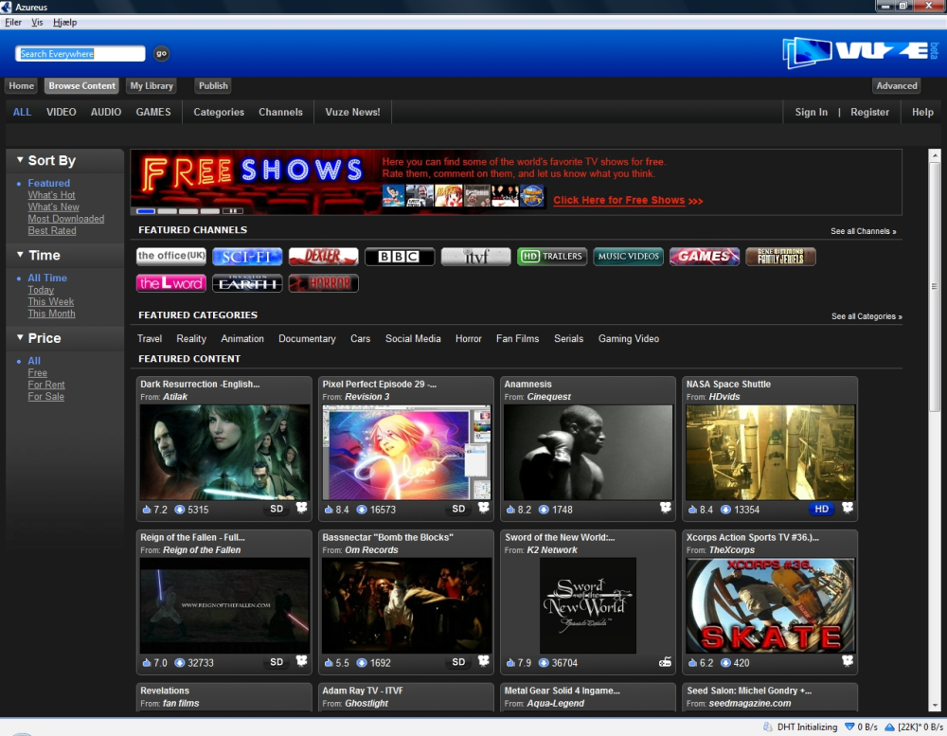947x736 pixels.
Task: Click the SD badge on Dark Resurrection
Action: click(277, 509)
